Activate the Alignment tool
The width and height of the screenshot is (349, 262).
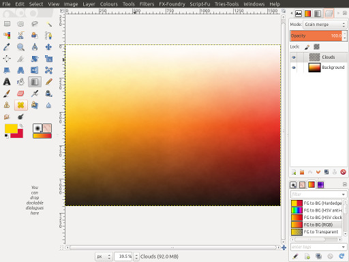[x=7, y=59]
